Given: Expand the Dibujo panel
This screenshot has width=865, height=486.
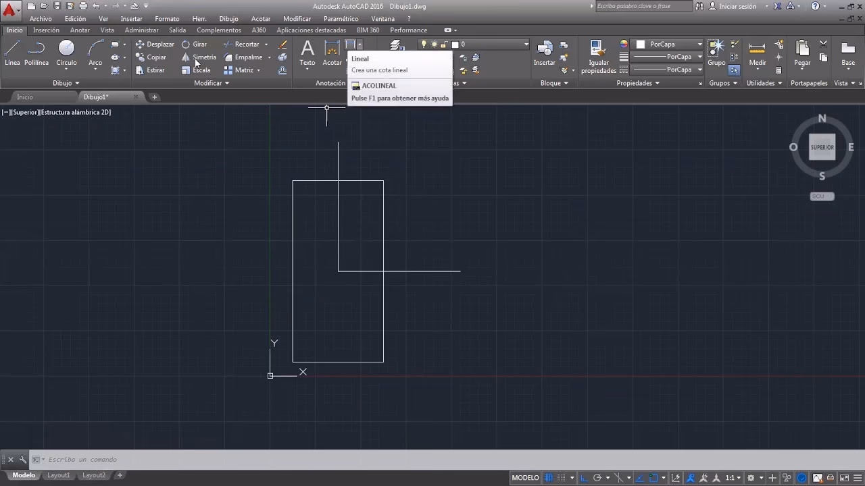Looking at the screenshot, I should [x=66, y=83].
